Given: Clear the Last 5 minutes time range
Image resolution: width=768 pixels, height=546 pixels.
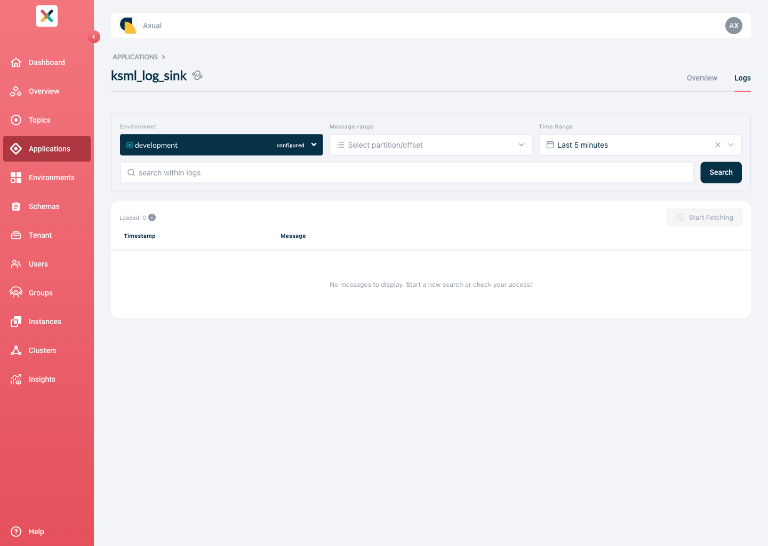Looking at the screenshot, I should (x=718, y=145).
